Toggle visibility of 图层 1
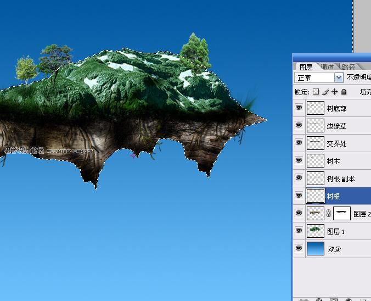Image resolution: width=371 pixels, height=301 pixels. point(299,231)
